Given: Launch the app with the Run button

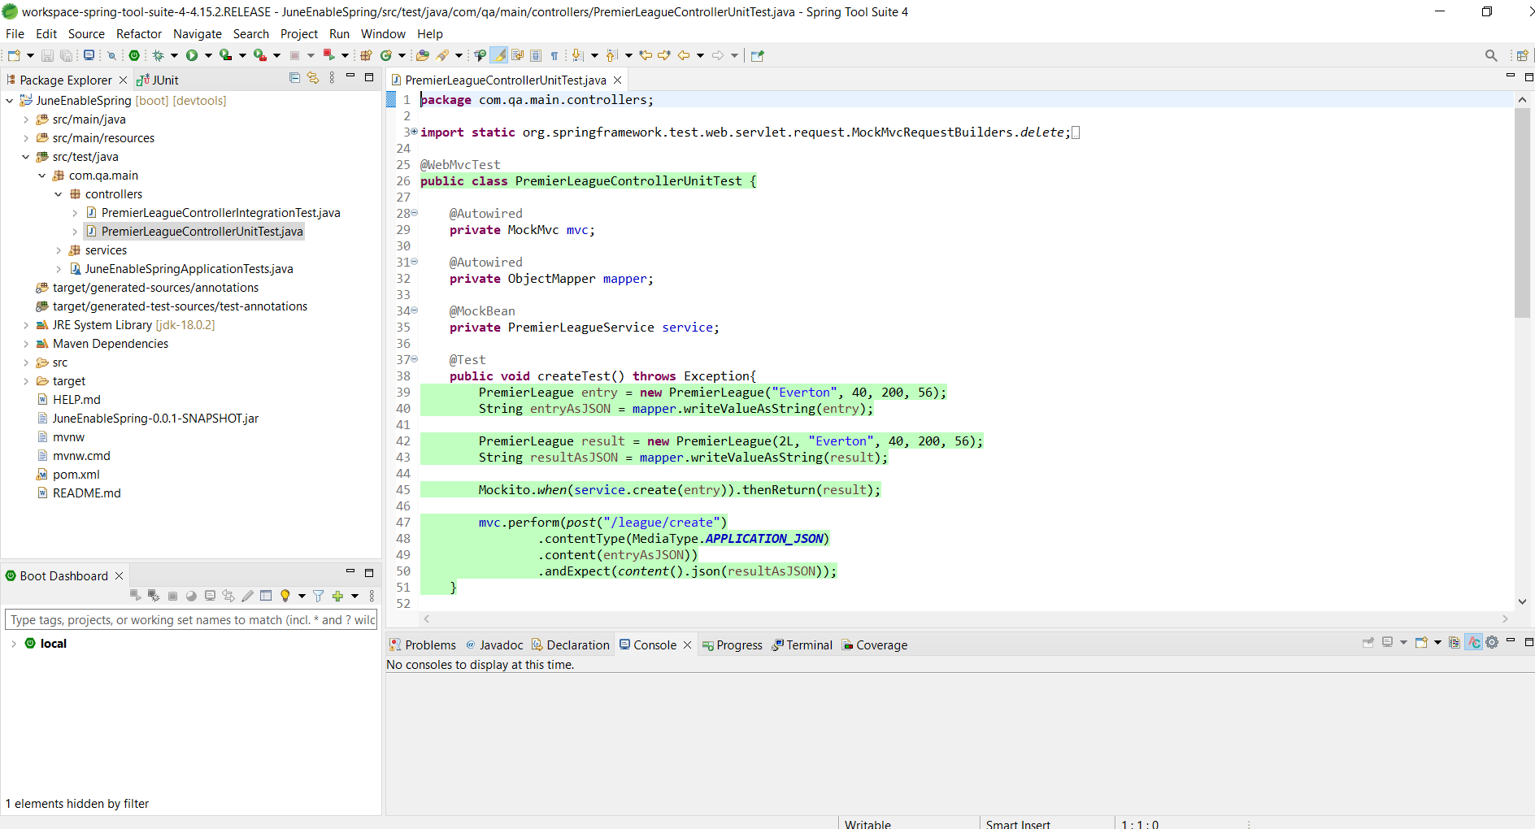Looking at the screenshot, I should [x=193, y=55].
